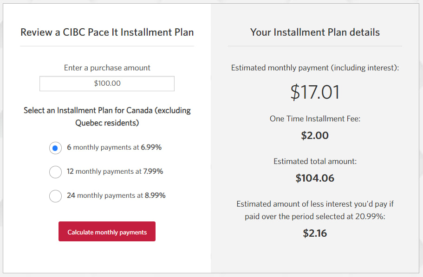The width and height of the screenshot is (423, 277).
Task: Select the 12 monthly payments plan
Action: click(55, 172)
